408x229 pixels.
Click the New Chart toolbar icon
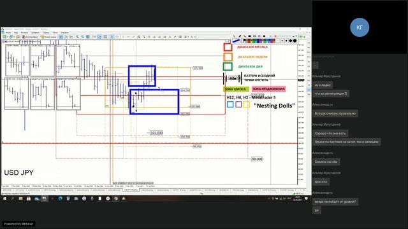pos(4,37)
